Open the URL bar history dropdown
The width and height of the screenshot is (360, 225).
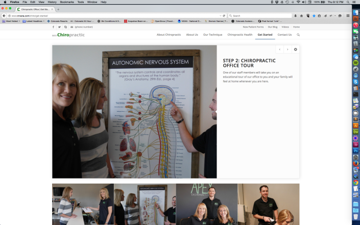pyautogui.click(x=220, y=16)
